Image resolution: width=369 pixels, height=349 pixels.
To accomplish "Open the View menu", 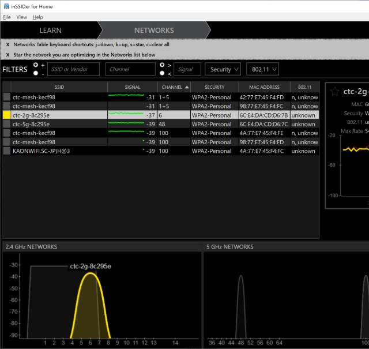I will point(22,17).
